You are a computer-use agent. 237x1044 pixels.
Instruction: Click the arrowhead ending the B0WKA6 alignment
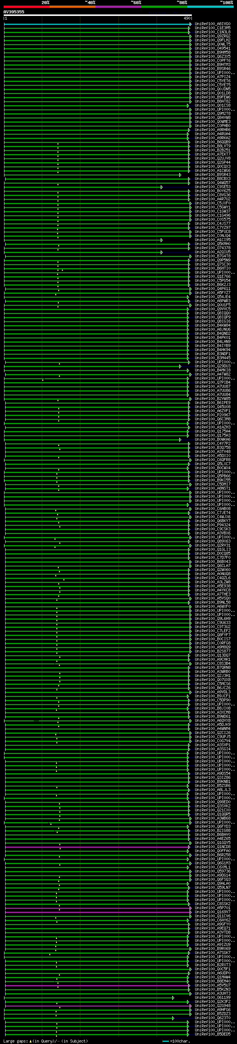tap(180, 440)
